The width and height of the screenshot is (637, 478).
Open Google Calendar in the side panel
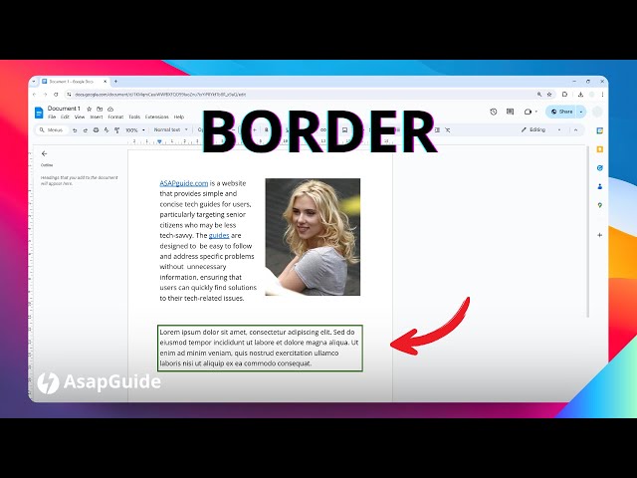tap(599, 130)
